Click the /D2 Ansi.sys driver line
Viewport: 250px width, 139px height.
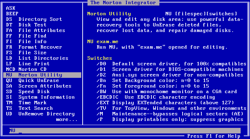[170, 75]
